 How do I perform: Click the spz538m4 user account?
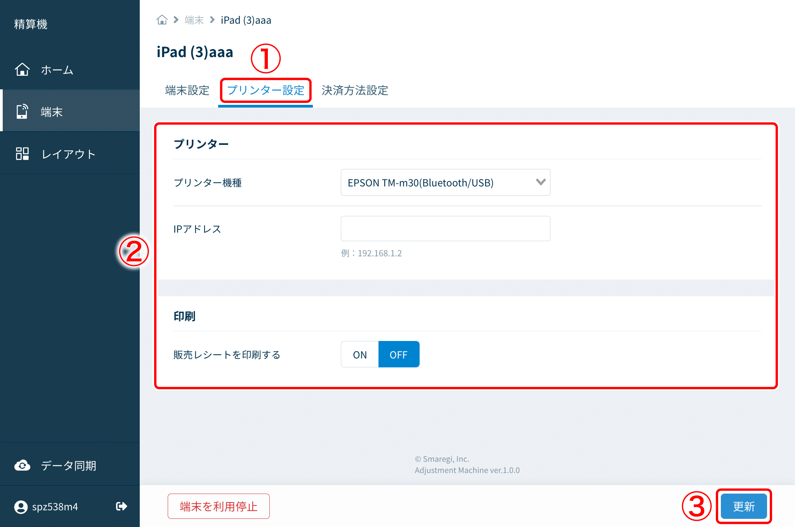[x=46, y=507]
